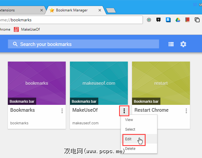
Task: Open more options for MakeUseOf card
Action: pos(124,111)
